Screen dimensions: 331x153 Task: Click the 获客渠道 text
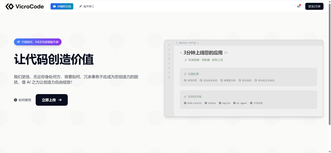(x=247, y=80)
